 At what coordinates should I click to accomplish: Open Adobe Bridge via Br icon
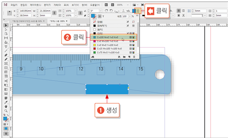(x=106, y=5)
